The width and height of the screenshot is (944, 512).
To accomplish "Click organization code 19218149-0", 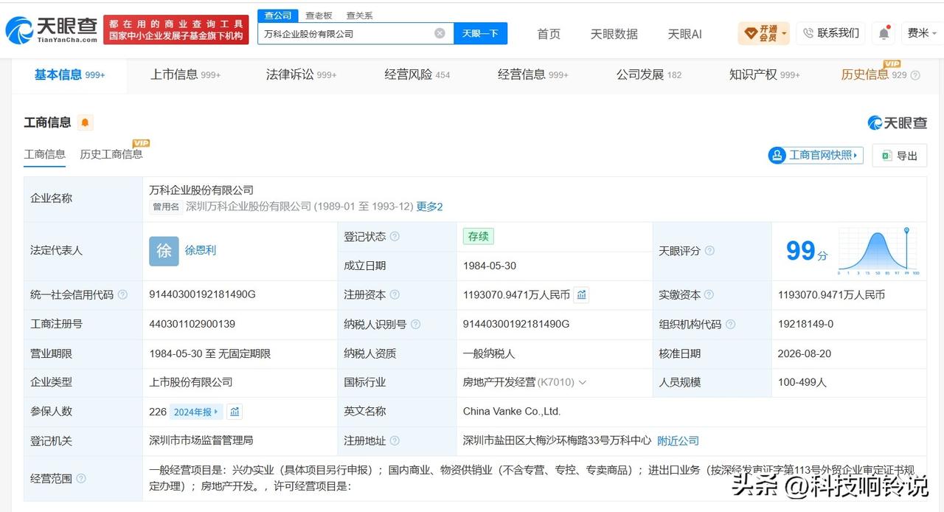I will pos(805,324).
